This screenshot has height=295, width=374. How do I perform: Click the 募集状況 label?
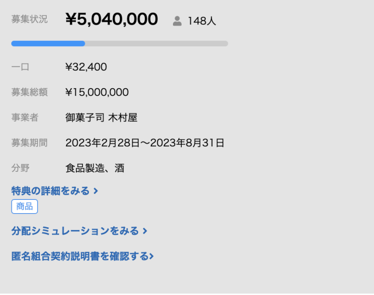click(29, 19)
